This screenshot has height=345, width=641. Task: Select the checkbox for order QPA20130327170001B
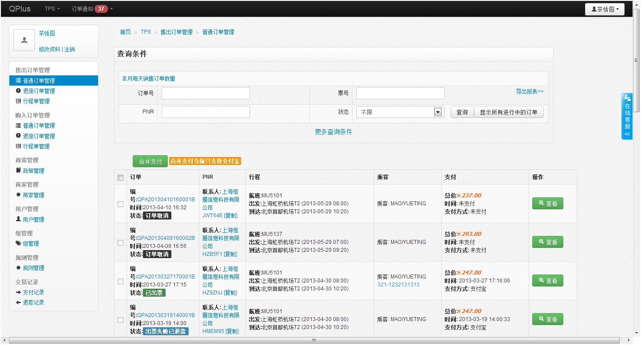(120, 281)
